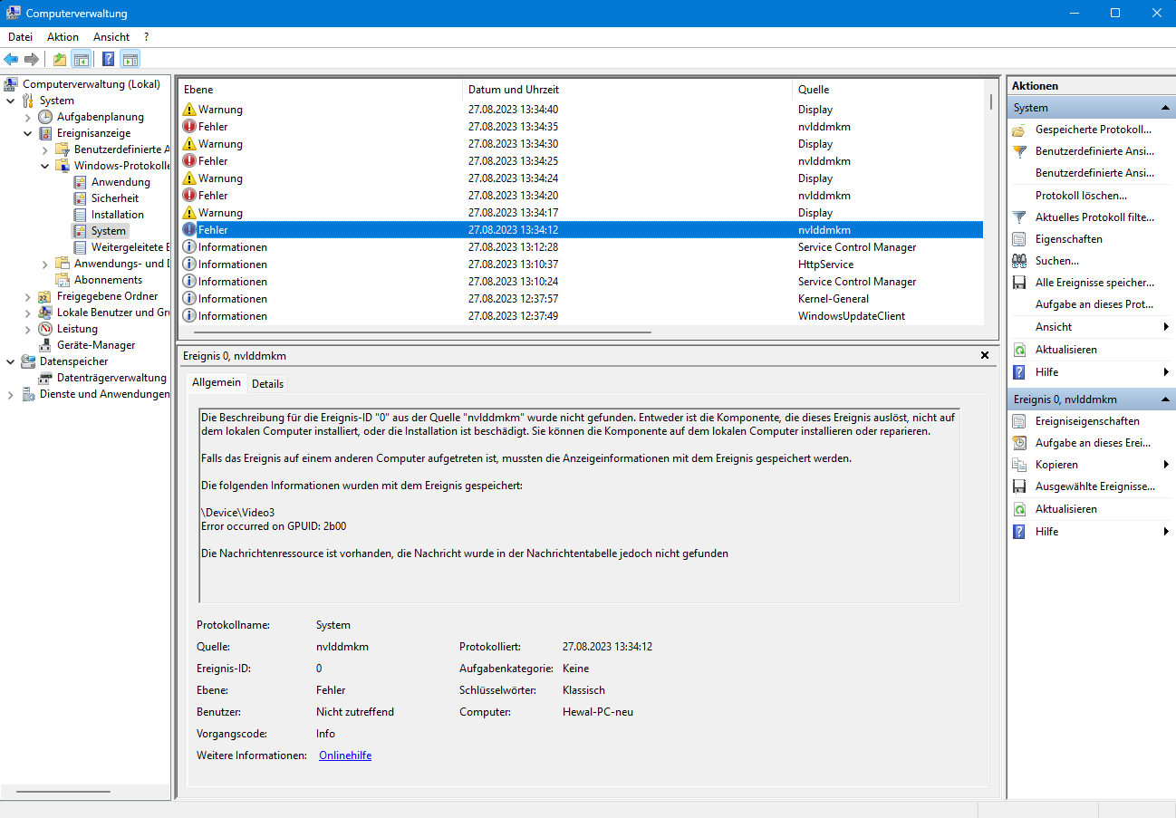Viewport: 1176px width, 818px height.
Task: Collapse the Windows-Protokolle node
Action: point(44,166)
